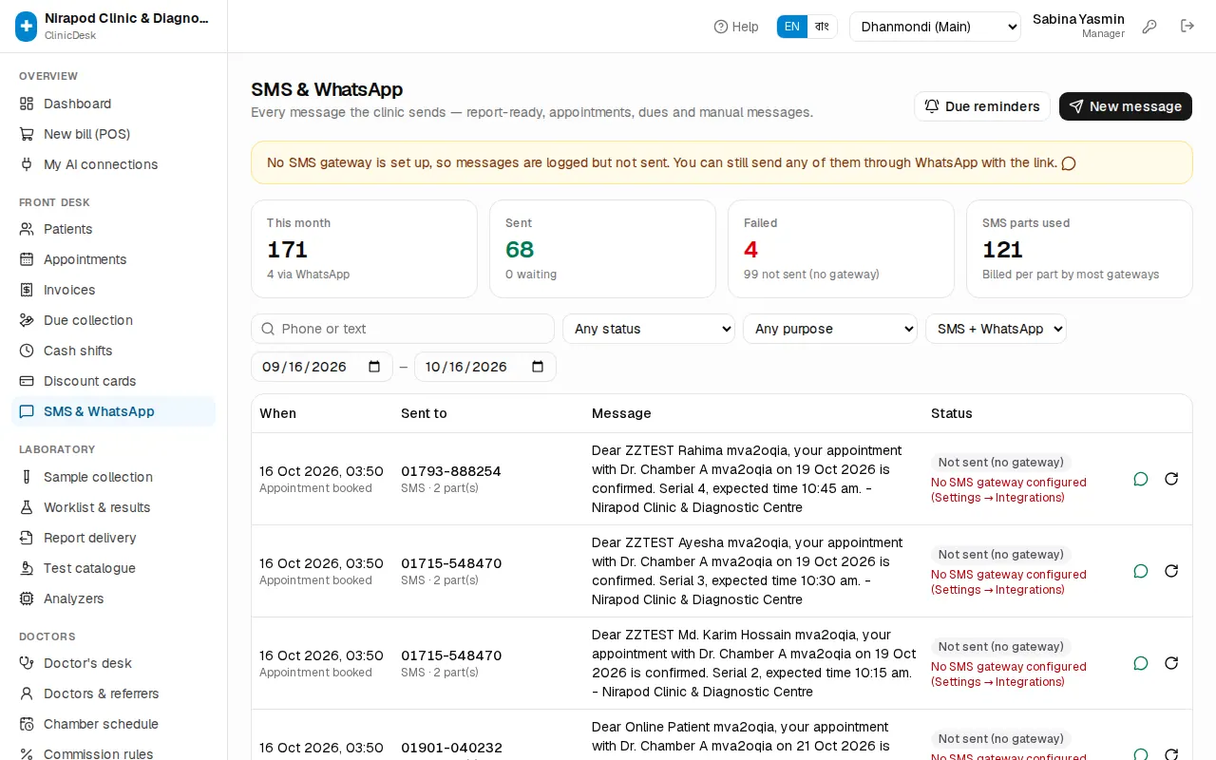Open the calendar picker for the 09/16/2026 date
The width and height of the screenshot is (1216, 760).
(374, 367)
